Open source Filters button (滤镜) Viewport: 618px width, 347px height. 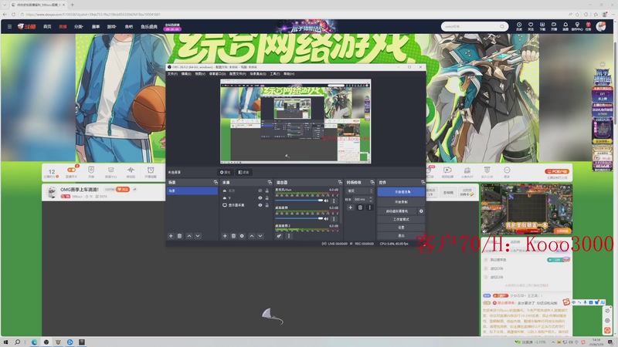[243, 172]
